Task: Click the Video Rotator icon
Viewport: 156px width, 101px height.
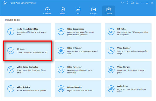Action: tap(11, 89)
